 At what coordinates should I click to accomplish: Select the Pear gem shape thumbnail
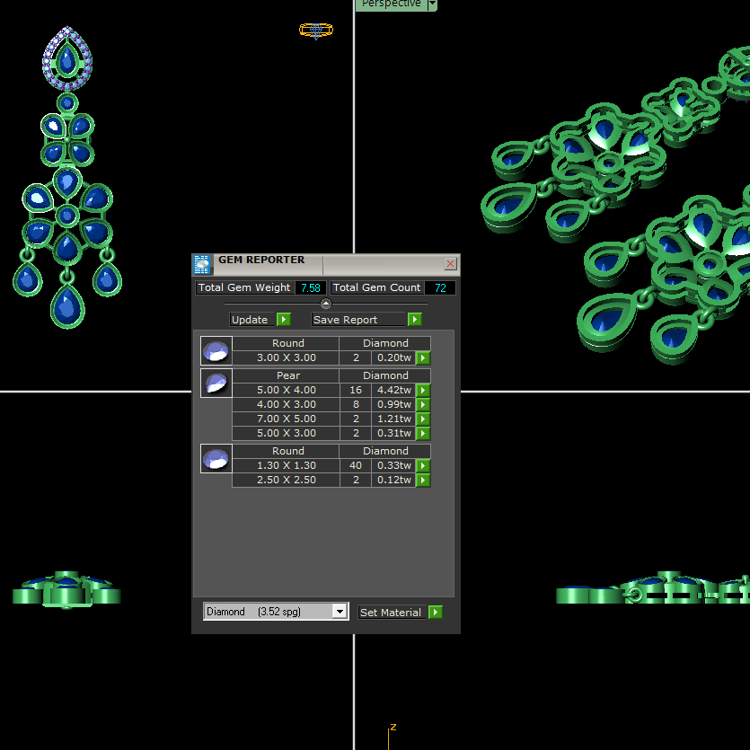216,384
